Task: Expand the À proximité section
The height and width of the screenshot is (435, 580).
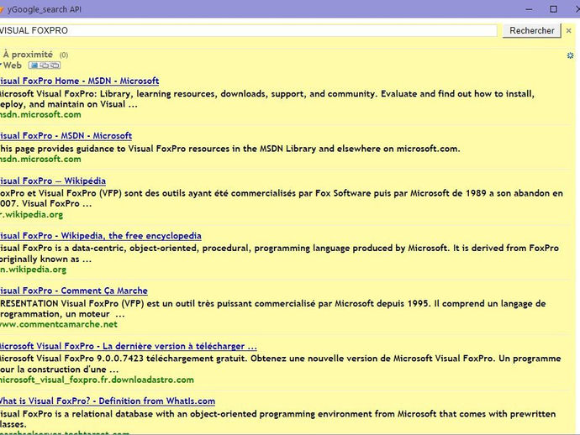Action: coord(28,55)
